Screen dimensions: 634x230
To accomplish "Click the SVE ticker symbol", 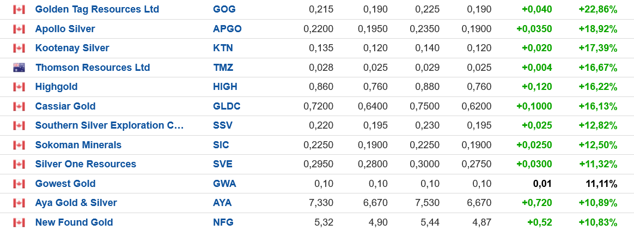I will pyautogui.click(x=223, y=164).
